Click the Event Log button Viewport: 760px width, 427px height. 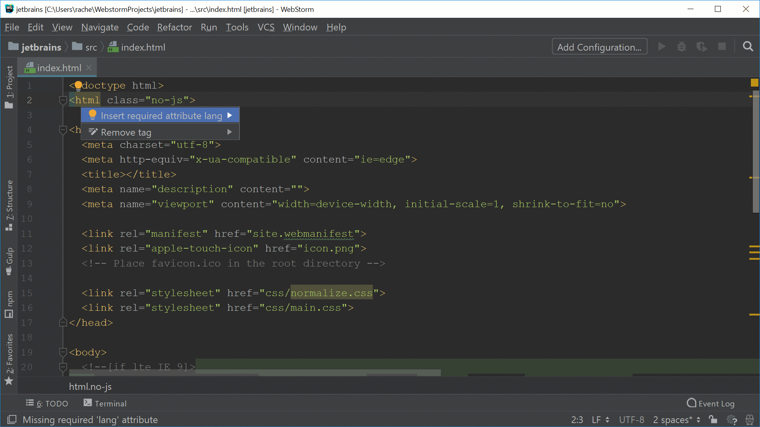[711, 404]
